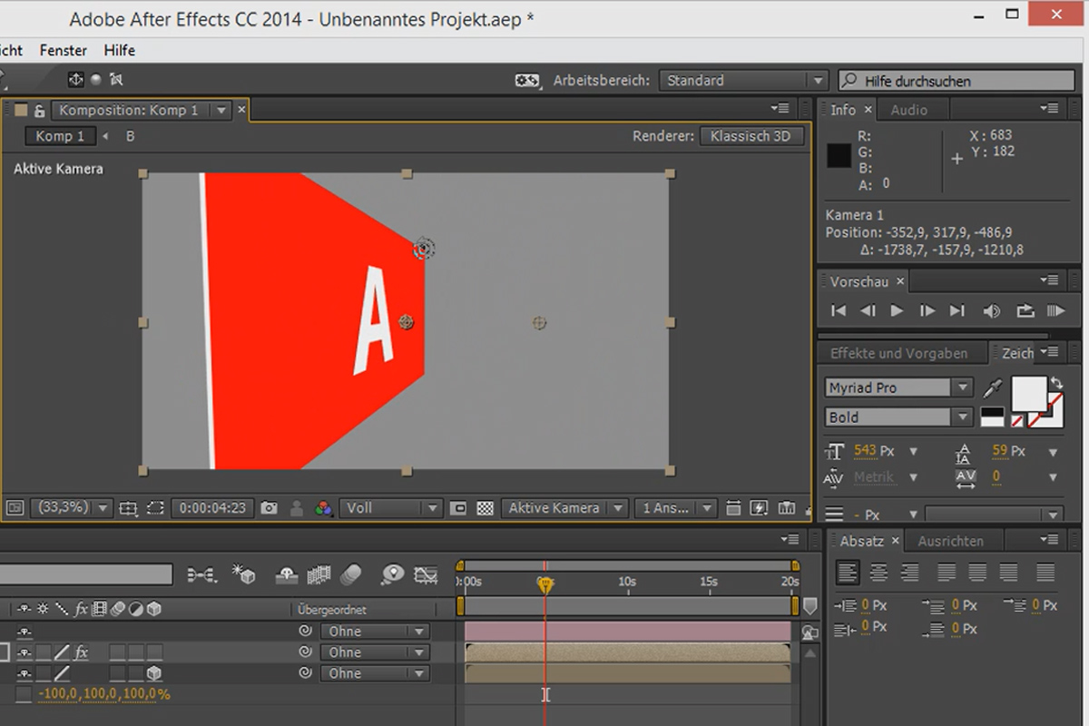This screenshot has height=726, width=1089.
Task: Toggle 3D layer switch on bottom layer
Action: pos(154,673)
